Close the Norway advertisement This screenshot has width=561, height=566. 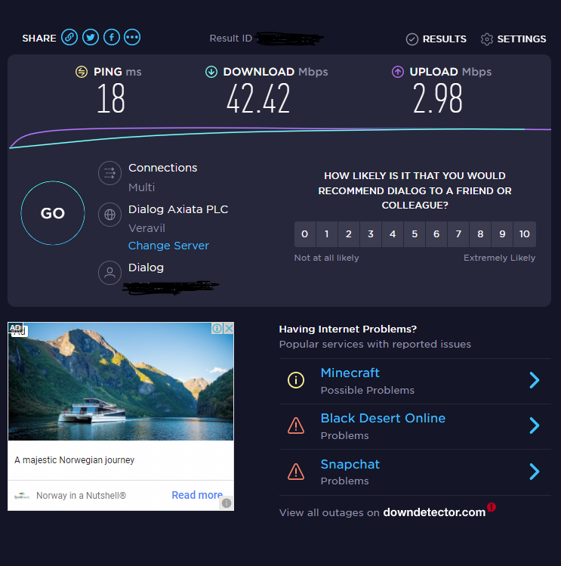229,328
